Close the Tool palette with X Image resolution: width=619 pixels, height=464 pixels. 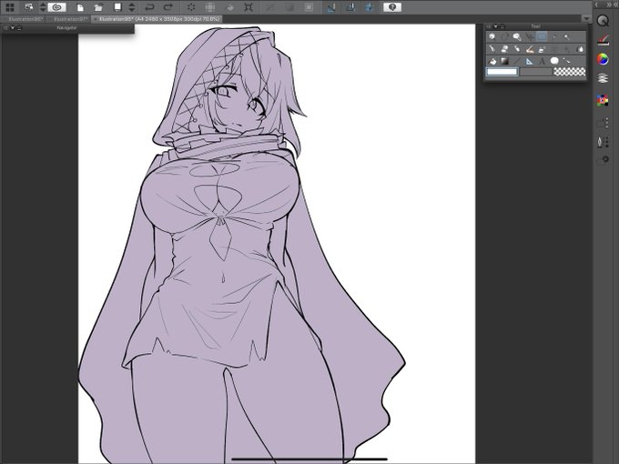click(x=495, y=26)
